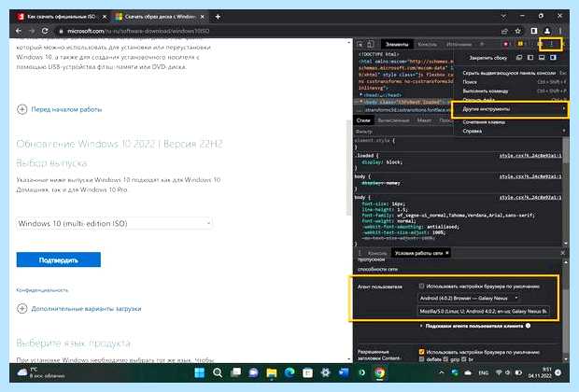Expand the head node in Elements tree

361,95
